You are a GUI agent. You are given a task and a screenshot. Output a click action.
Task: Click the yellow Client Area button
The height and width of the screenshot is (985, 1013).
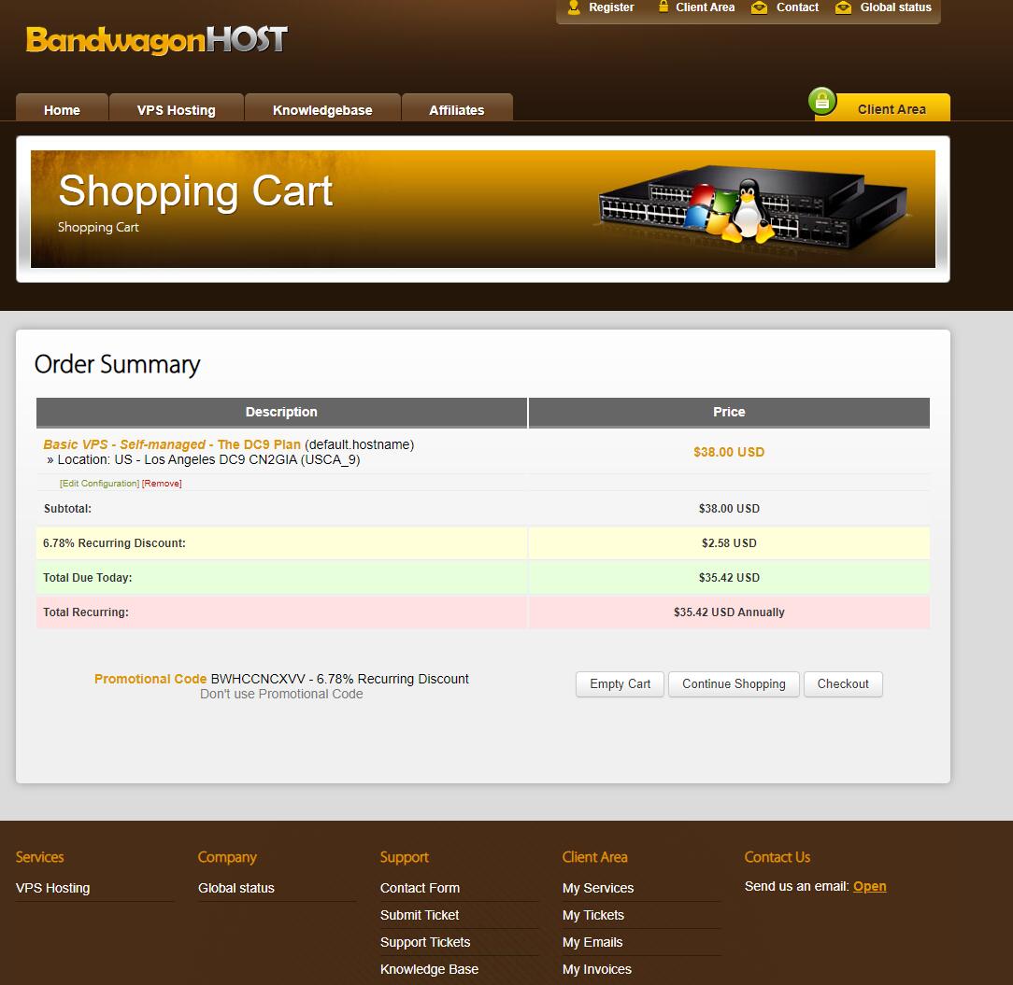pos(882,107)
